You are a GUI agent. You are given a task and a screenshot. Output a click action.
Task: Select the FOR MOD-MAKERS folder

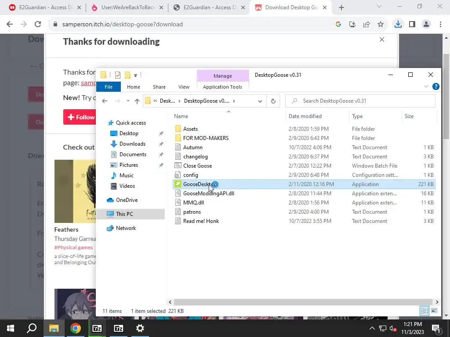(x=206, y=138)
